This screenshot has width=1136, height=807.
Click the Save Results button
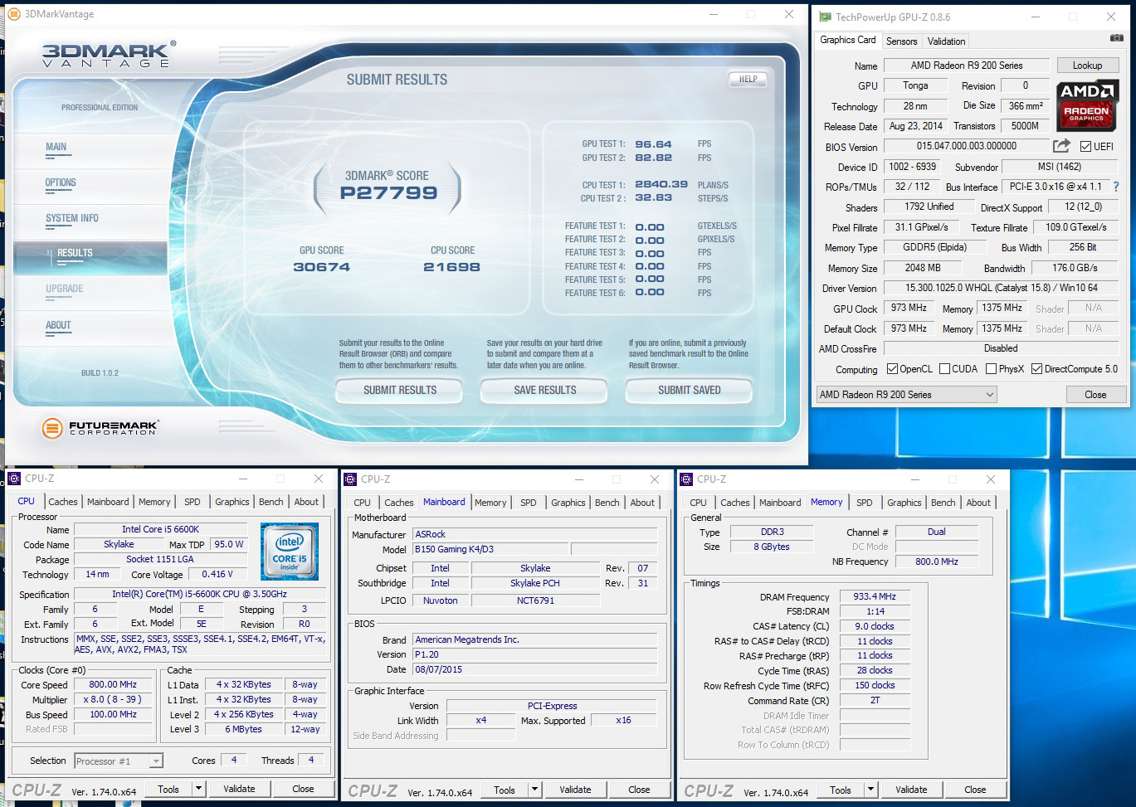pyautogui.click(x=544, y=390)
